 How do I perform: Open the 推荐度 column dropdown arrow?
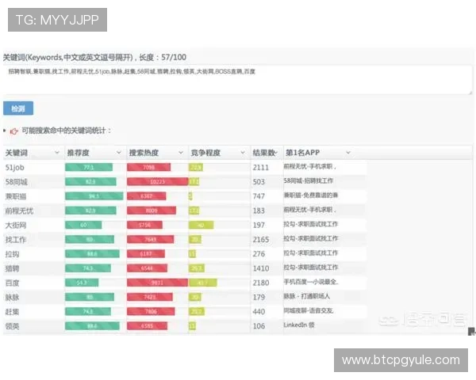pyautogui.click(x=119, y=153)
